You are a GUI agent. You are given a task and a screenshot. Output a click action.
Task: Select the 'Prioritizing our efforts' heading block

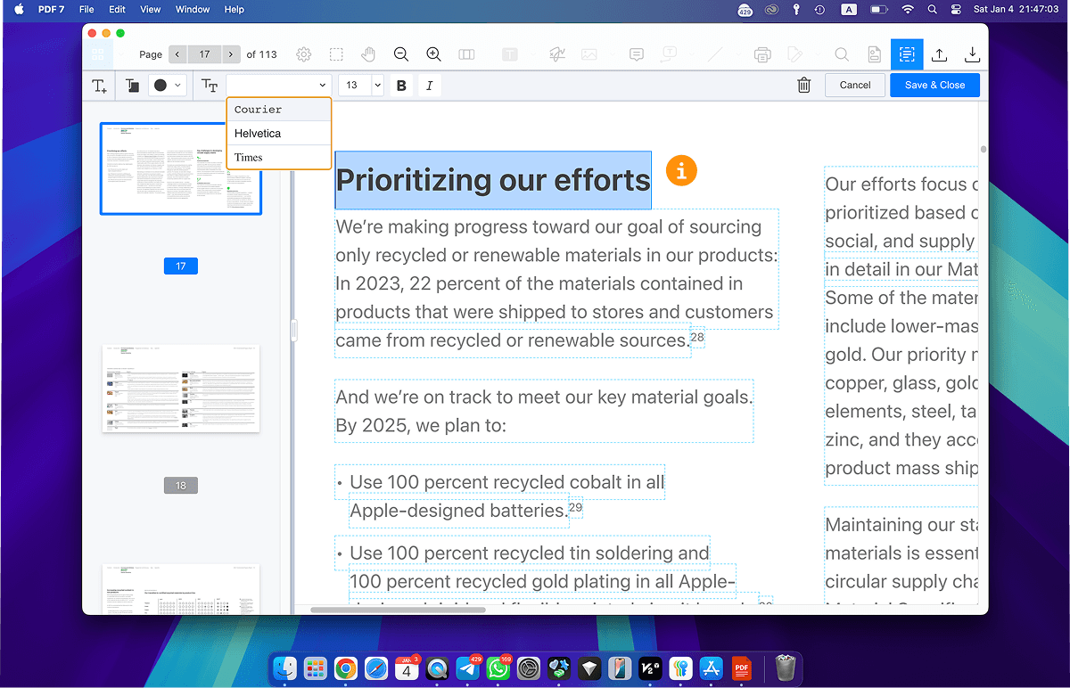493,180
